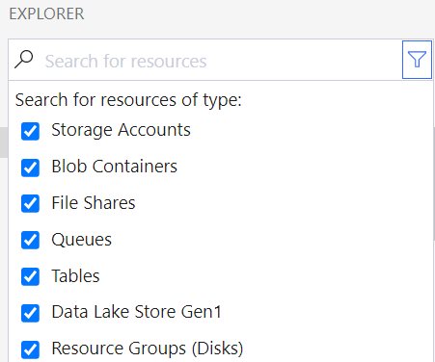Viewport: 435px width, 362px height.
Task: Click the File Shares label
Action: pos(94,203)
